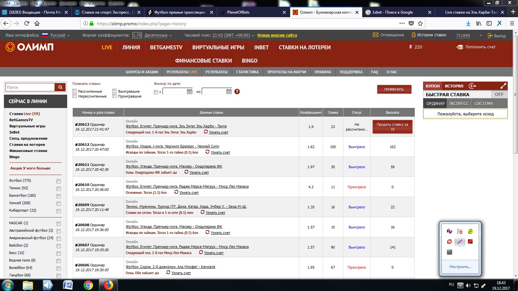Open a new browser tab with plus icon

pyautogui.click(x=513, y=12)
